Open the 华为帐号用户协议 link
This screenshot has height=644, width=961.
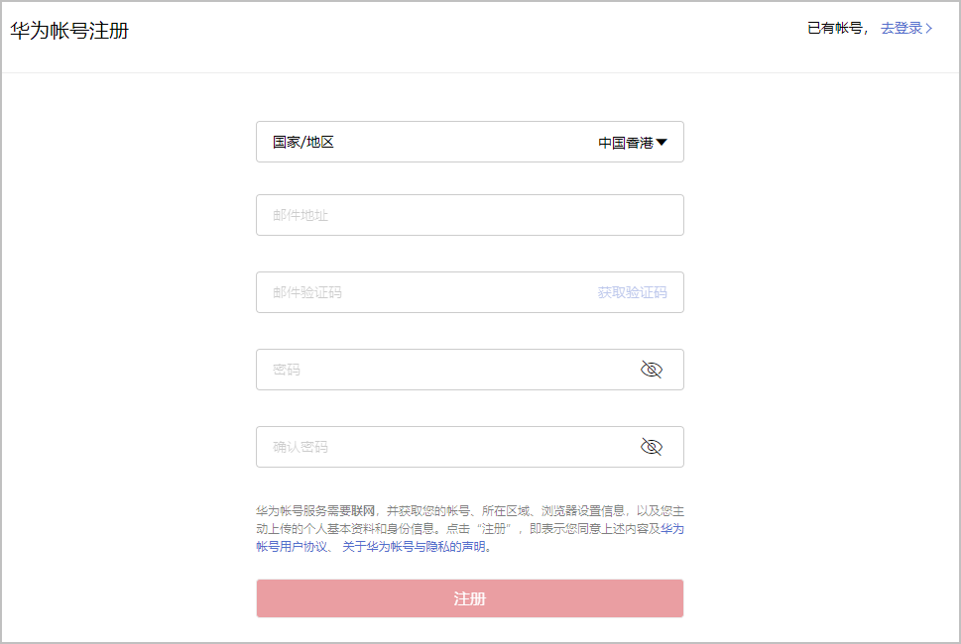tap(292, 546)
